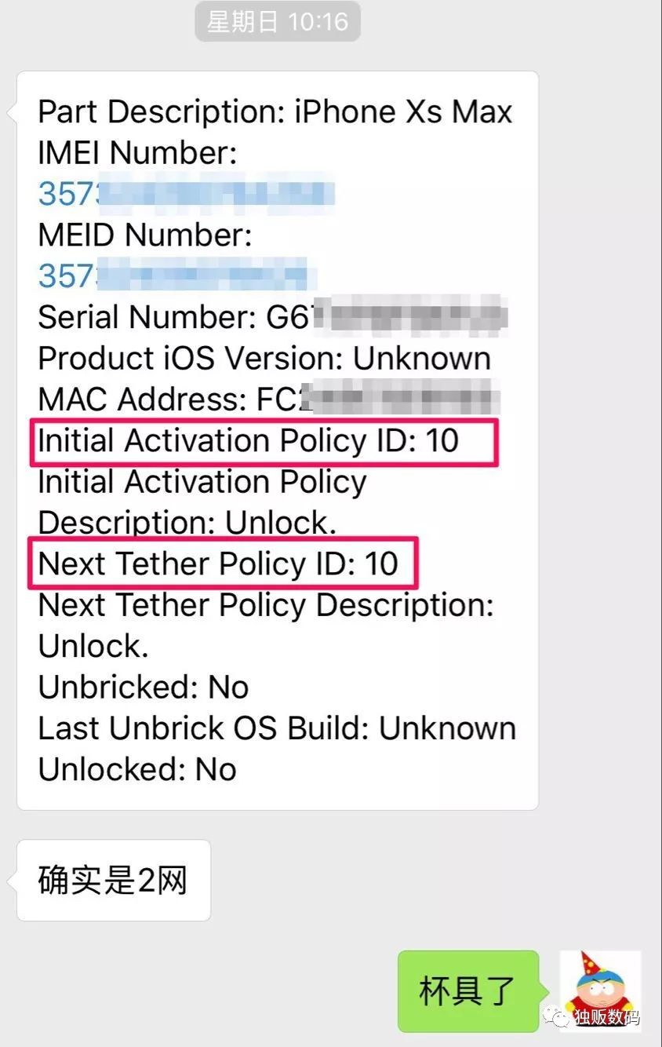This screenshot has width=662, height=1047.
Task: Click the 星期日 10:16 timestamp label
Action: click(x=277, y=21)
